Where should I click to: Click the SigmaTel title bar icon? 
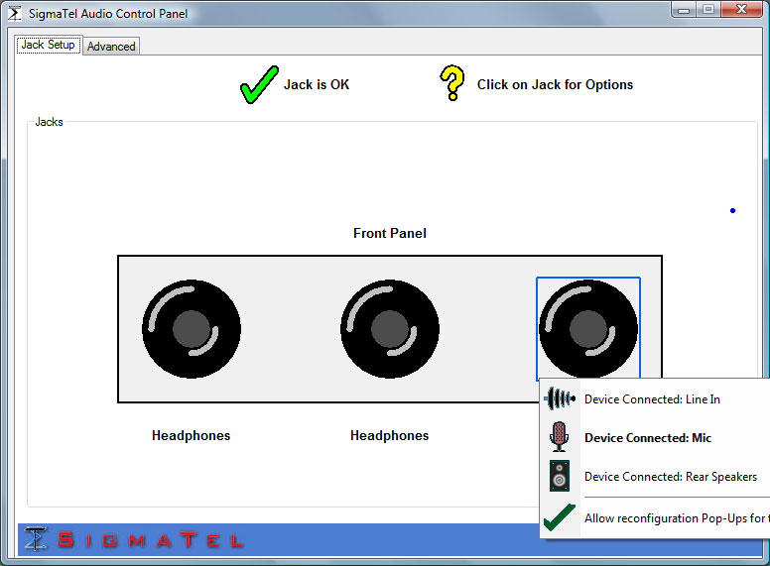[x=14, y=14]
